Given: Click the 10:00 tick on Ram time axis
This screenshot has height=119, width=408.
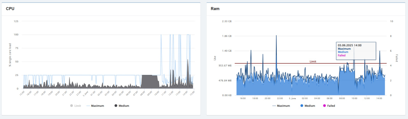Looking at the screenshot, I should coord(354,98).
